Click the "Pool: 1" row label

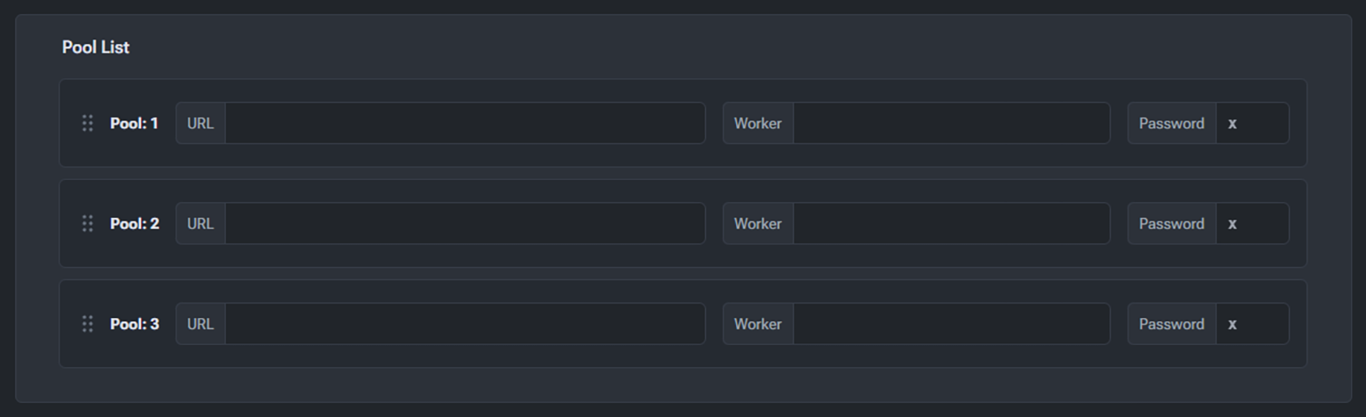click(134, 123)
